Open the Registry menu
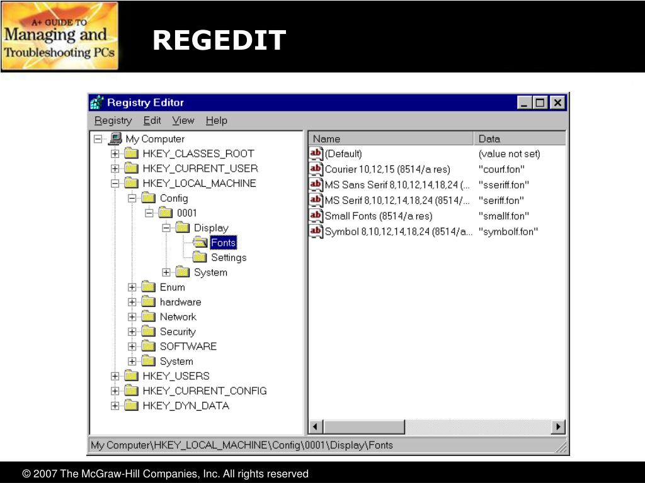645x483 pixels. coord(113,121)
